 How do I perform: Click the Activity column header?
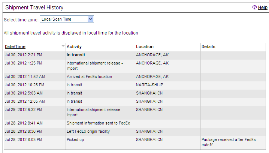tap(74, 46)
